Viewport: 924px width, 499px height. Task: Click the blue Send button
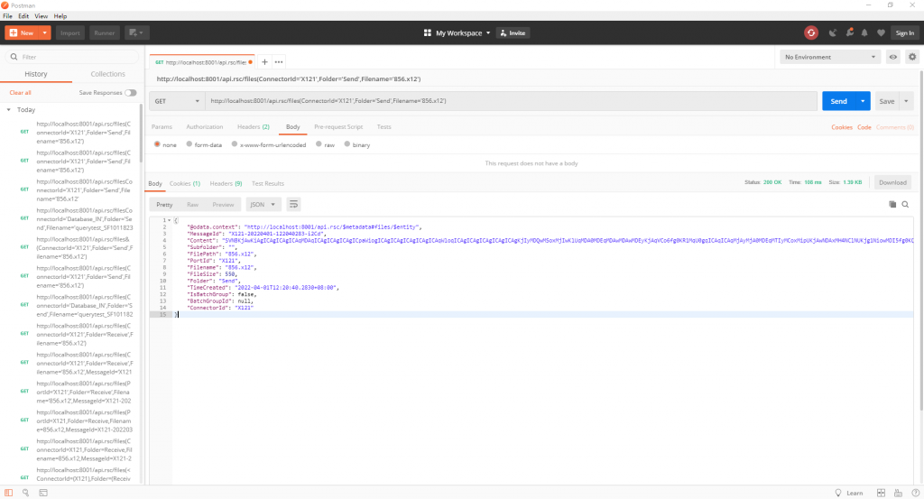click(838, 101)
